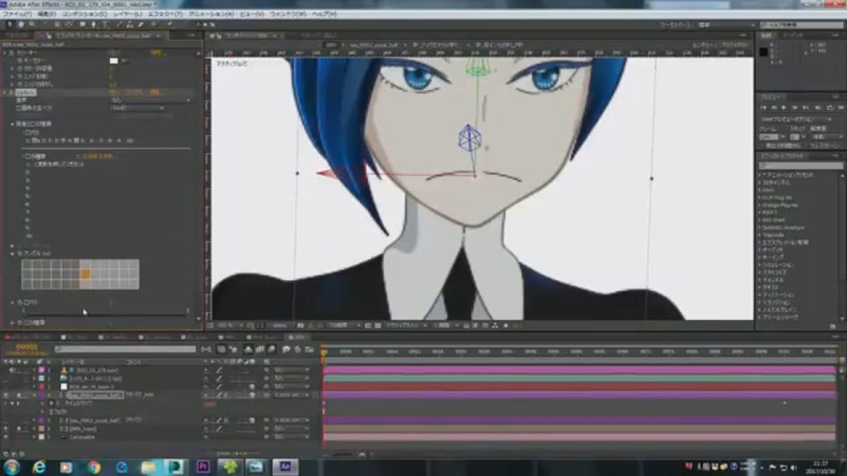Select the Pen tool

[x=94, y=25]
